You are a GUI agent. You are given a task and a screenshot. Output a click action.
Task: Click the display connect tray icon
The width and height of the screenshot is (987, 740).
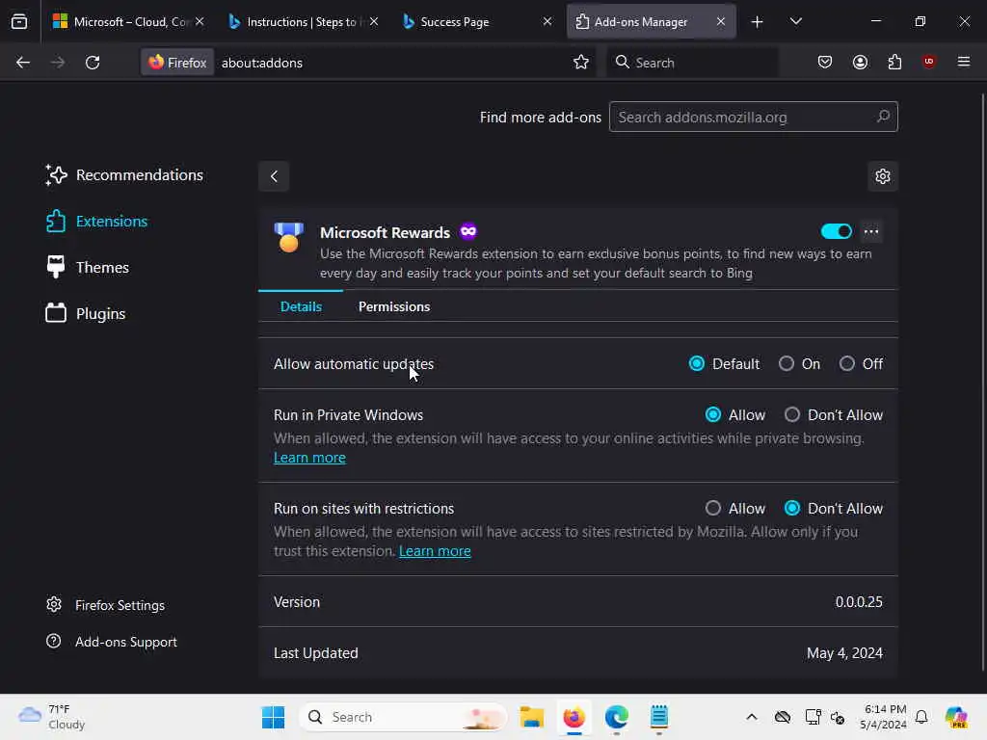point(813,717)
